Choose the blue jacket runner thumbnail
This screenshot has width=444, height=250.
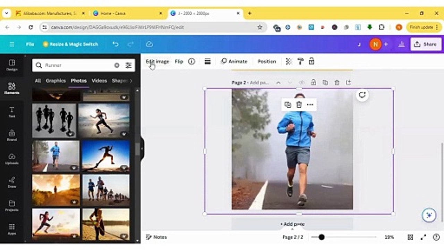[x=56, y=156]
